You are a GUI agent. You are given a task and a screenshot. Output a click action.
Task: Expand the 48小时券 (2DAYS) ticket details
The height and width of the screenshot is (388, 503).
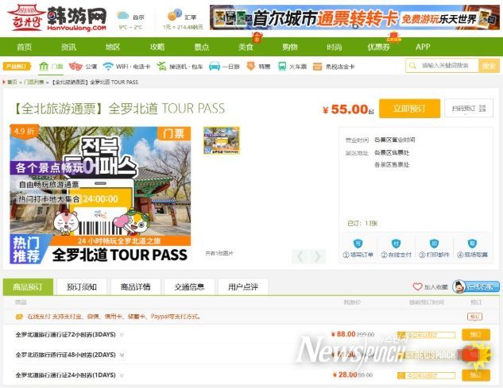pos(122,355)
